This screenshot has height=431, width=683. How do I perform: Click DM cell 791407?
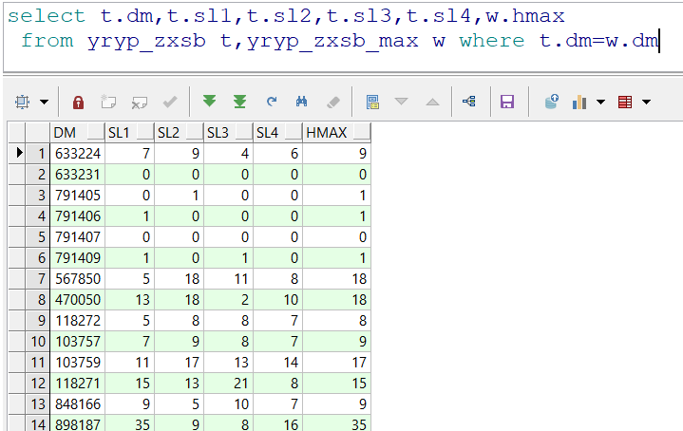click(78, 236)
